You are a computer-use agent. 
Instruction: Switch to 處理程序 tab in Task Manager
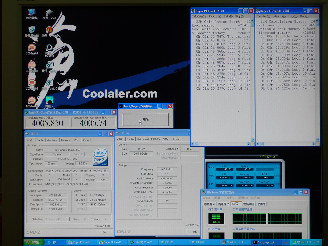tap(224, 204)
